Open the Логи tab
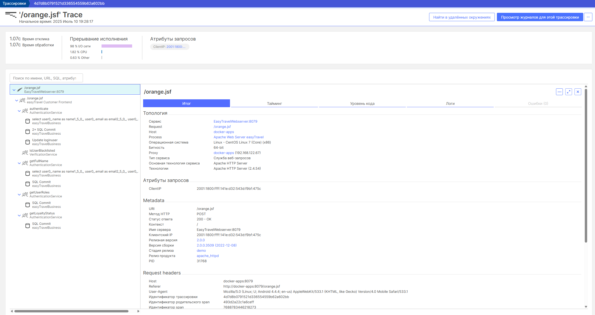 pyautogui.click(x=450, y=103)
